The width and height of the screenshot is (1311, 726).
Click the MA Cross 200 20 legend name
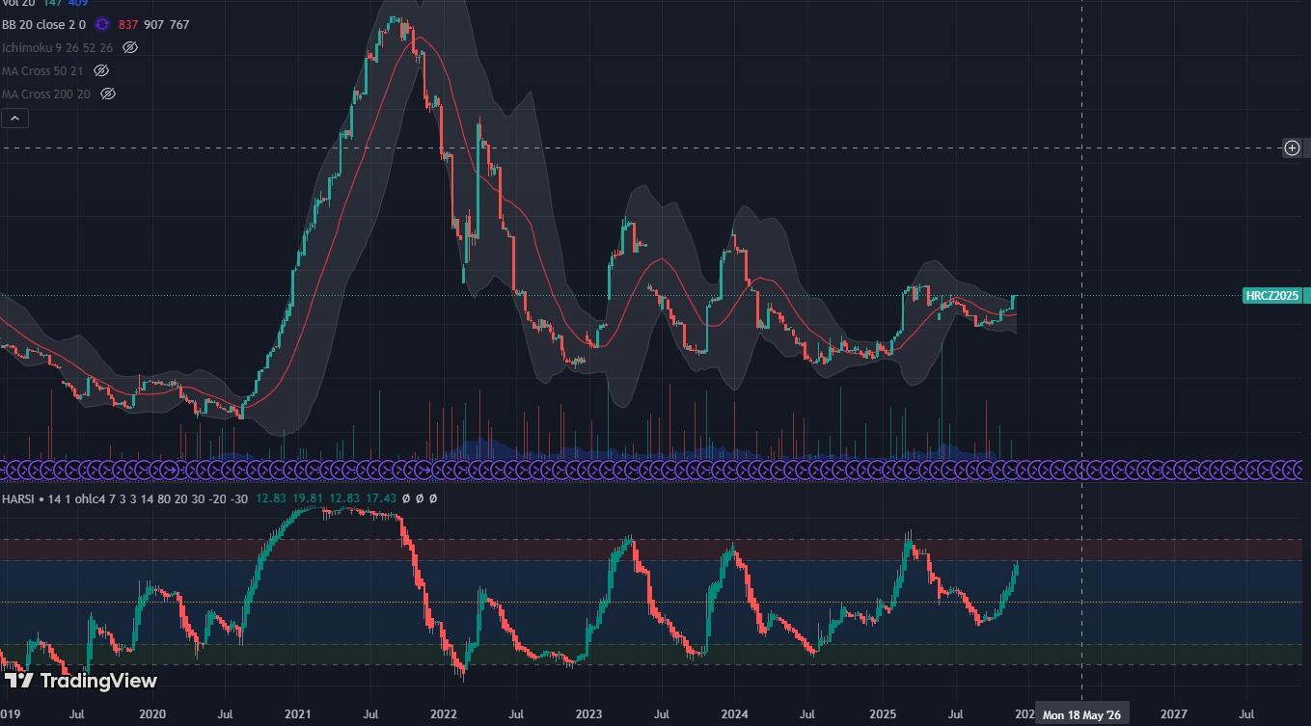45,94
